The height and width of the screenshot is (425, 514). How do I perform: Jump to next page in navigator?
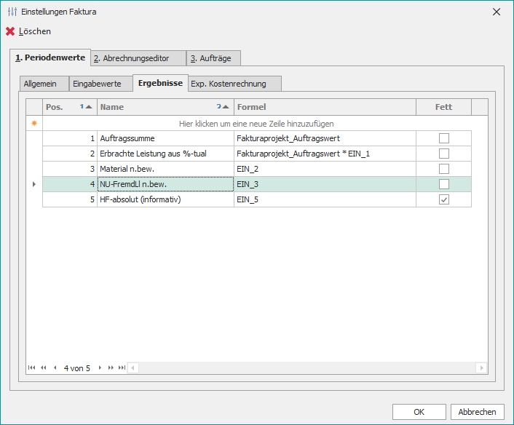pos(111,368)
